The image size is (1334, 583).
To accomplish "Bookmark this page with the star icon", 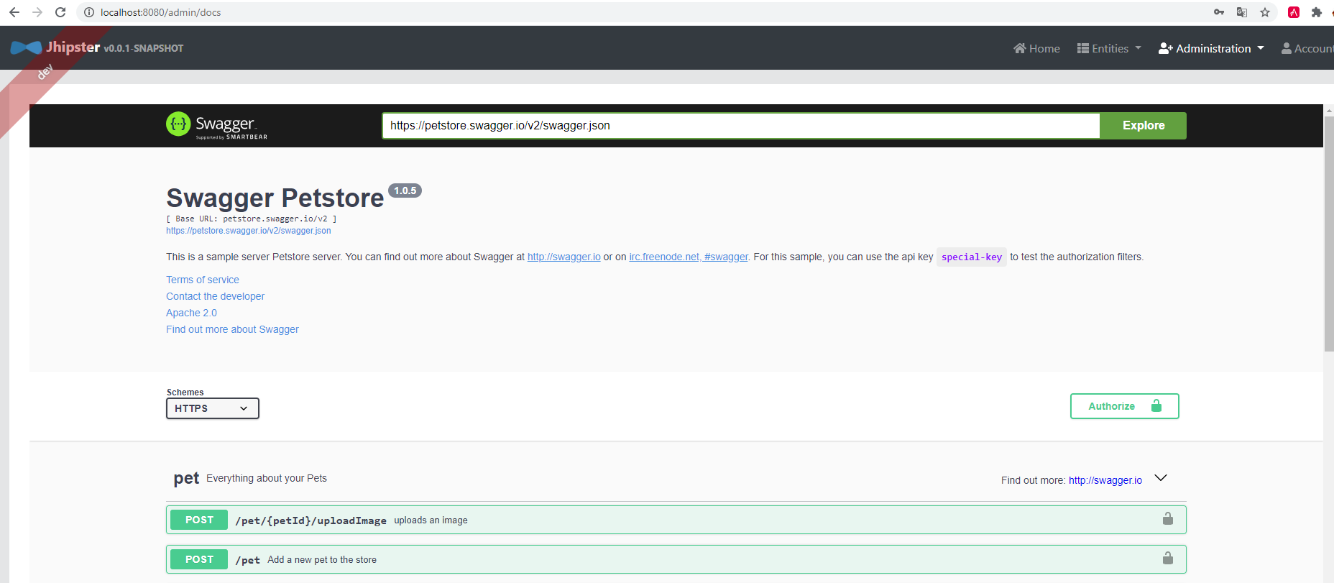I will [1265, 12].
